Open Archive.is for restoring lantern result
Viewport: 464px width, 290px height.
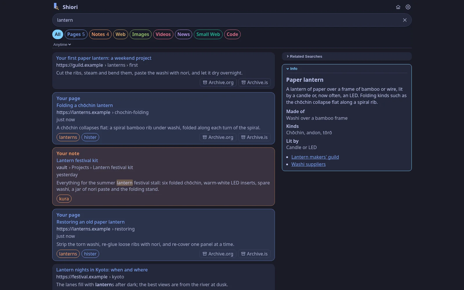(254, 254)
